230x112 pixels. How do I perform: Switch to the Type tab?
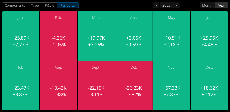tap(35, 5)
